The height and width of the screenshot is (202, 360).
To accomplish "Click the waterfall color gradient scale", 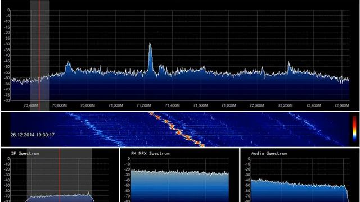I will pos(354,128).
